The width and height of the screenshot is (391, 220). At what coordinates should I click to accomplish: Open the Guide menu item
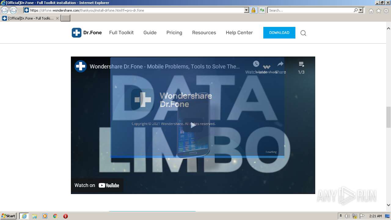click(150, 33)
